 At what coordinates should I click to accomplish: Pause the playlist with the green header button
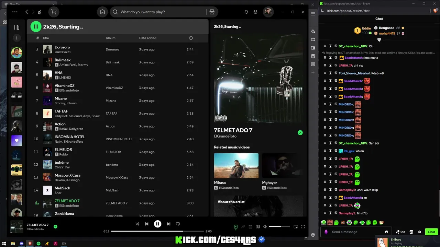(x=36, y=26)
